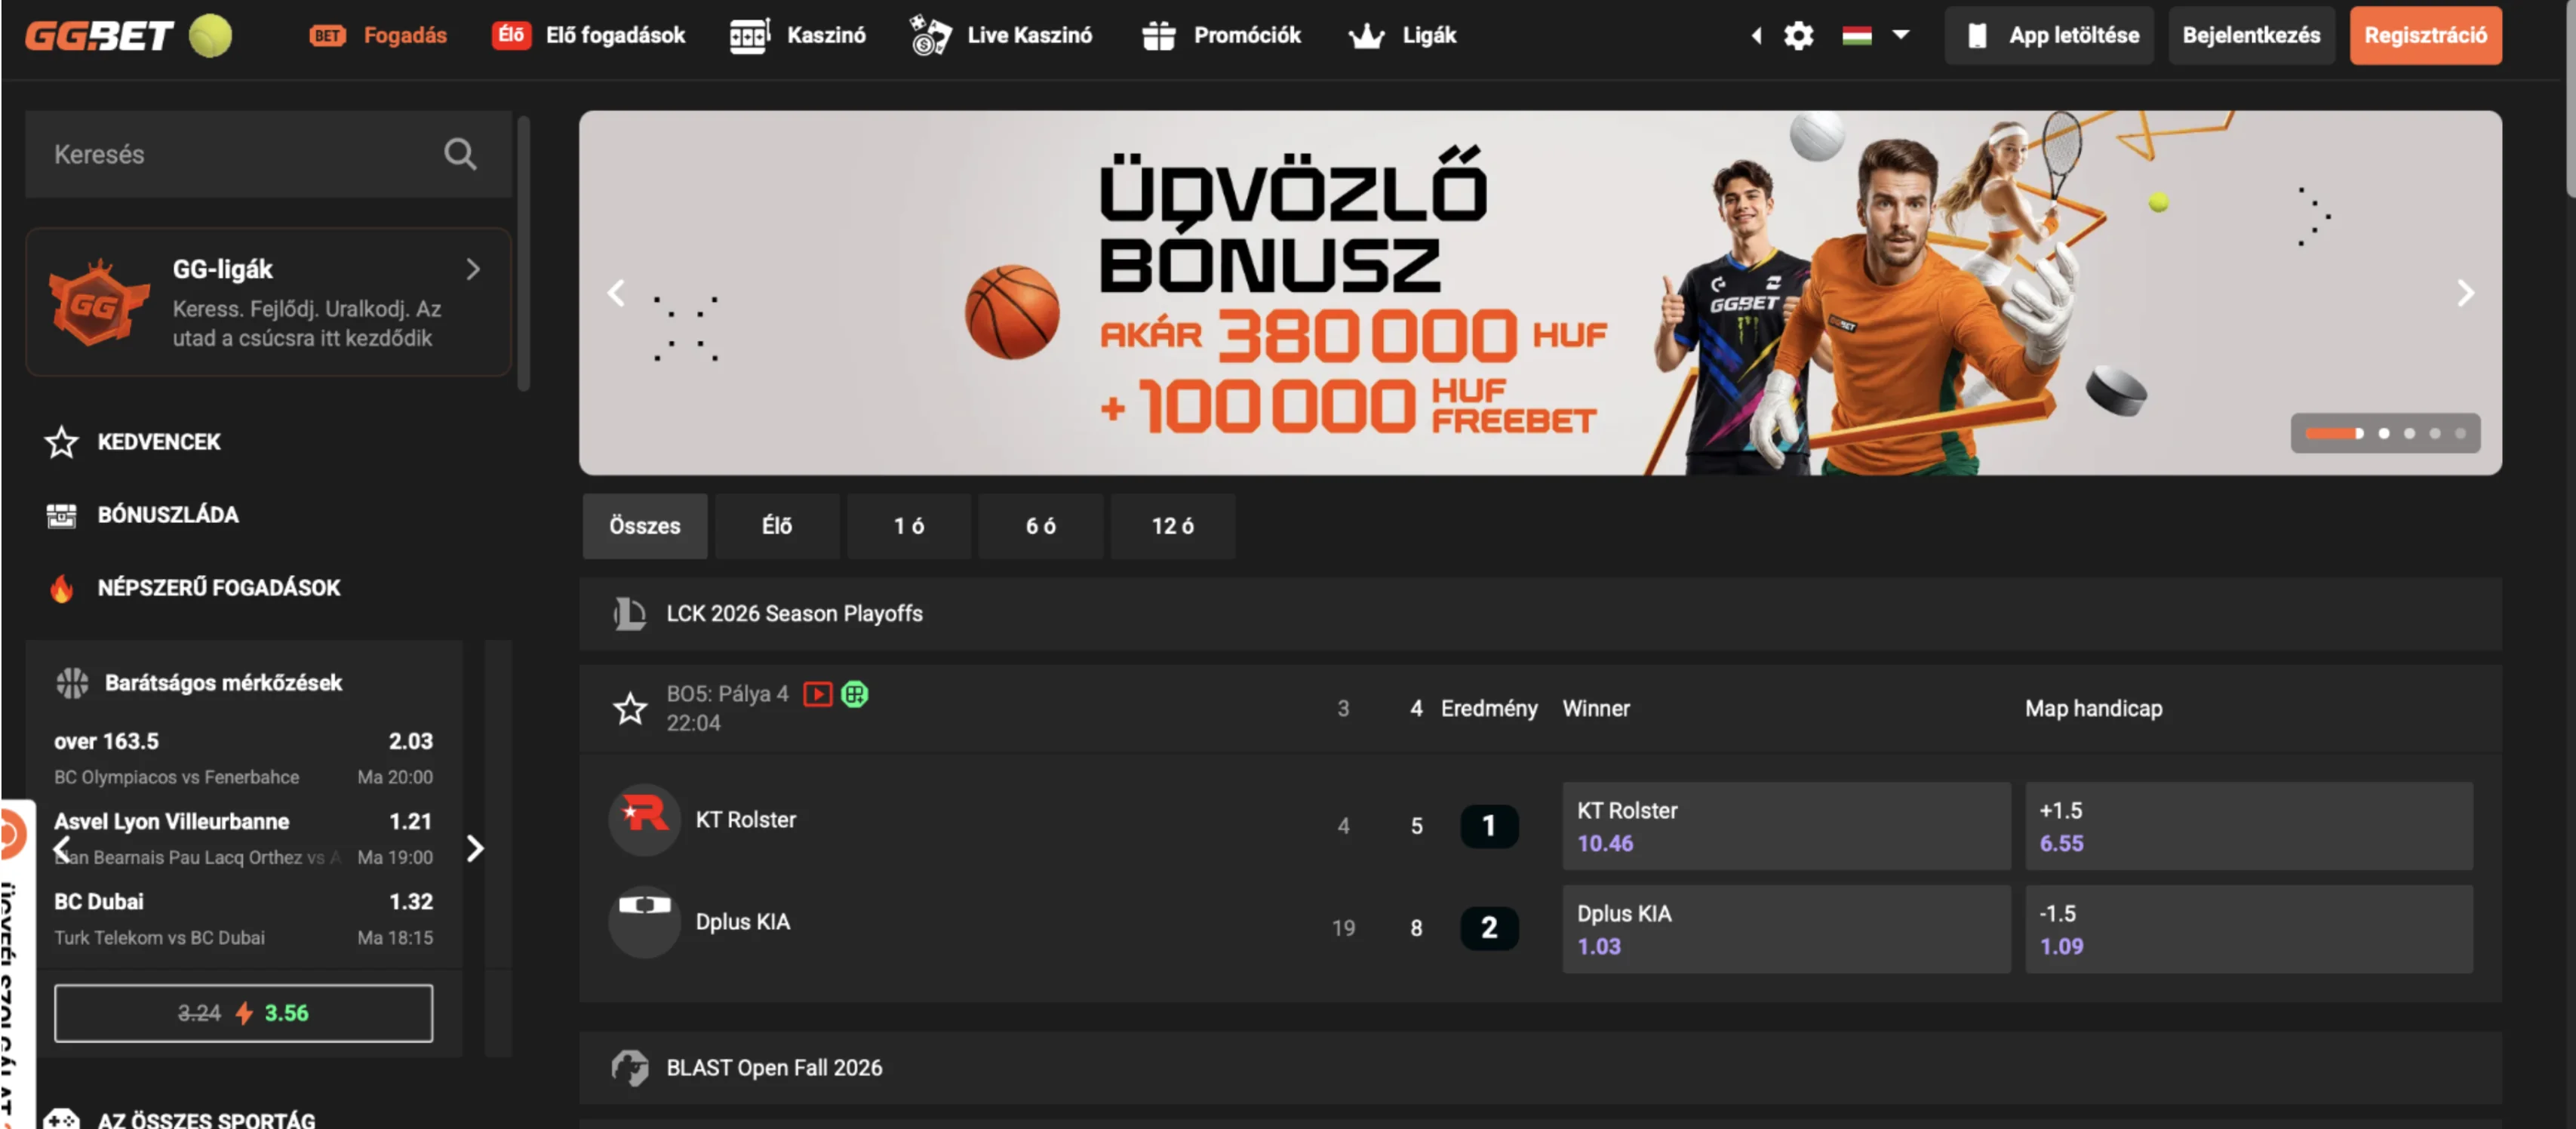
Task: Bet on Dplus KIA -1.5 handicap 1.09
Action: pyautogui.click(x=2248, y=929)
